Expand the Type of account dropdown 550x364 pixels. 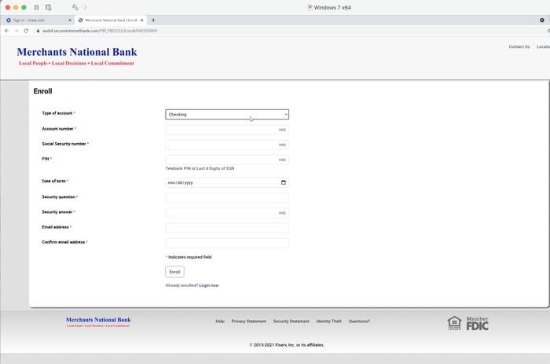(x=227, y=115)
